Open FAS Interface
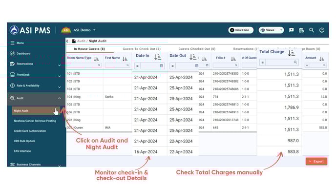 pos(22,151)
